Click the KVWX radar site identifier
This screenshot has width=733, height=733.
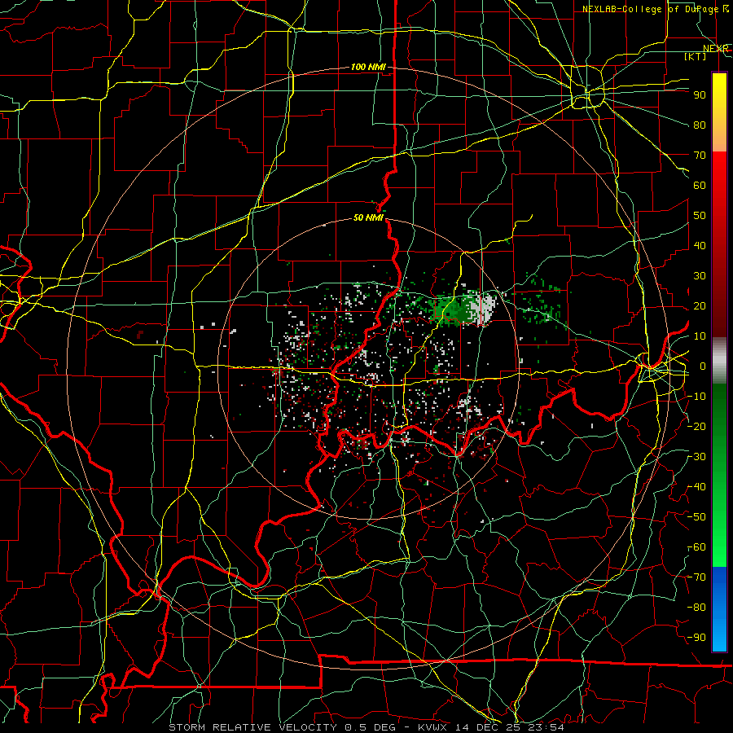(x=432, y=727)
